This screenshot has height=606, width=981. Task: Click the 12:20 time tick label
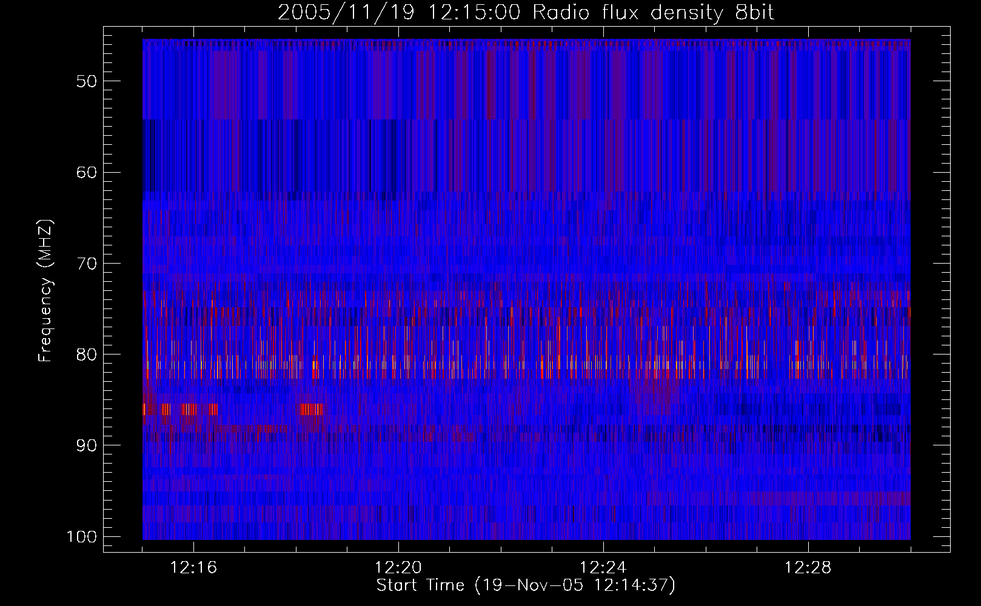(x=398, y=568)
